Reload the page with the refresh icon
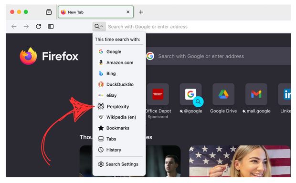Image resolution: width=296 pixels, height=183 pixels. coord(39,26)
